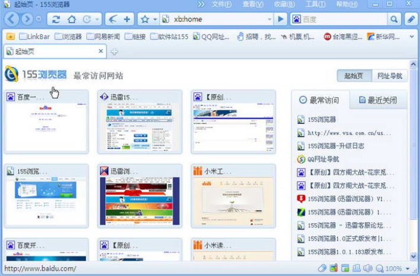Close the 起始页 tab
The image size is (420, 276).
(101, 51)
